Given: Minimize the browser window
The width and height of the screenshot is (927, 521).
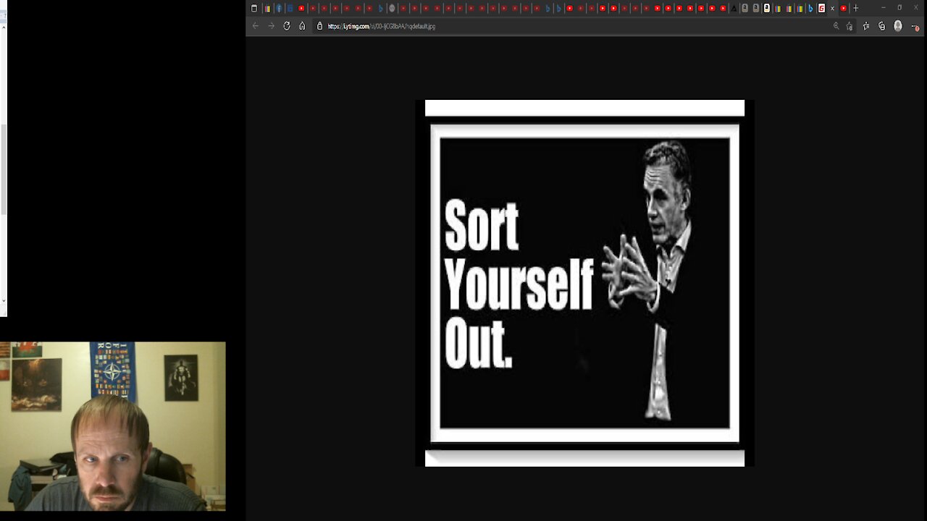Looking at the screenshot, I should click(x=883, y=8).
